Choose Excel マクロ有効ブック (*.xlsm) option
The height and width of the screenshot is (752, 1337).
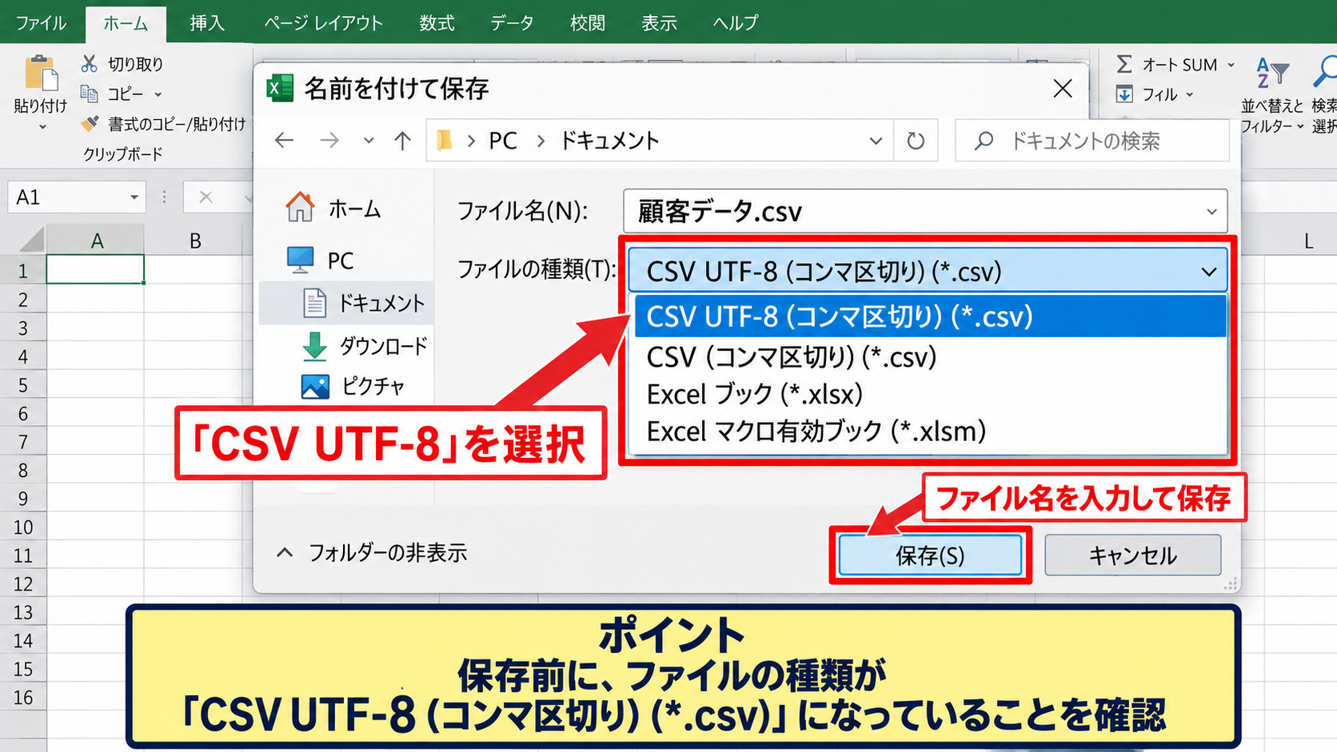(930, 432)
